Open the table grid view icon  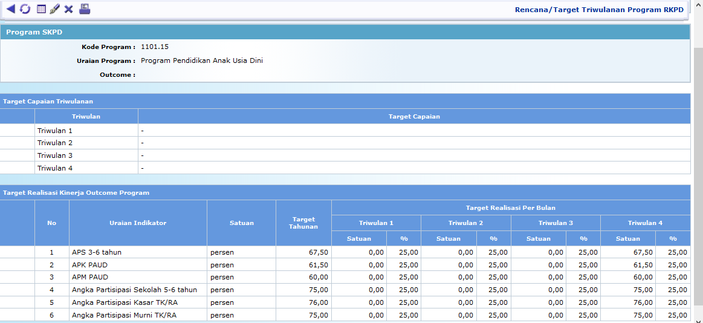(41, 9)
